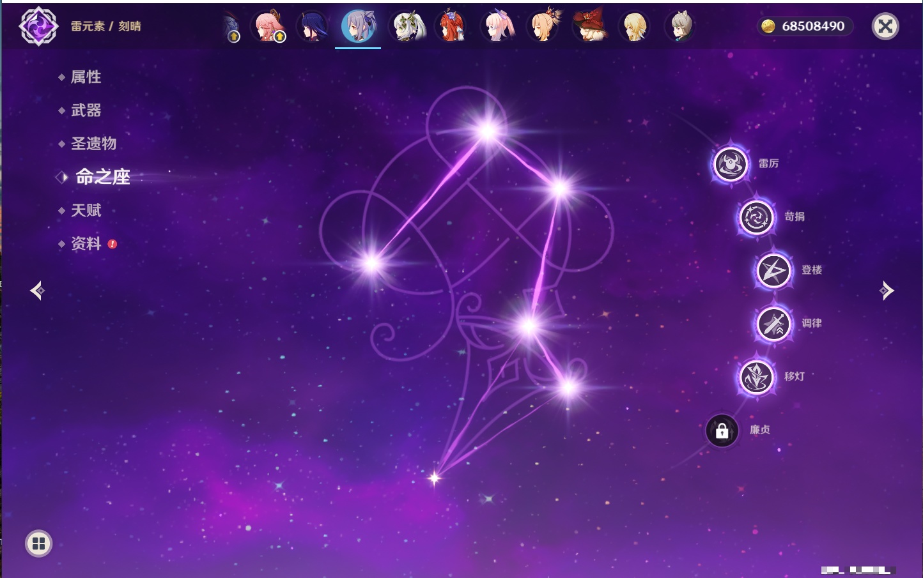
Task: Open the 属性 attributes menu
Action: click(x=86, y=77)
